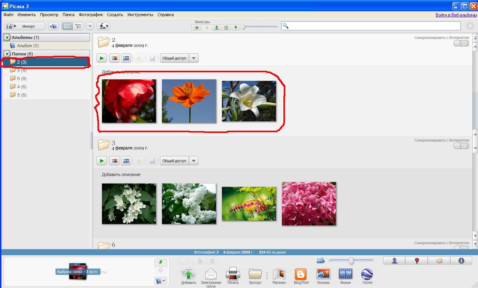Filter to show only starred photos

pos(197,27)
